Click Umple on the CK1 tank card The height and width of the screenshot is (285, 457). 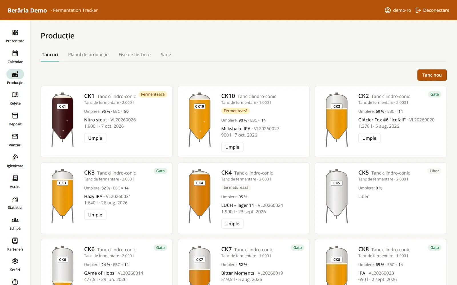point(95,138)
